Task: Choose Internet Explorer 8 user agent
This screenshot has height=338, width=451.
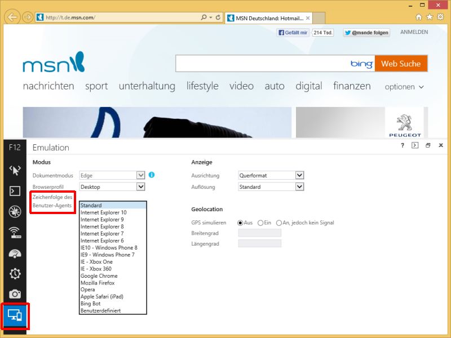Action: point(113,226)
